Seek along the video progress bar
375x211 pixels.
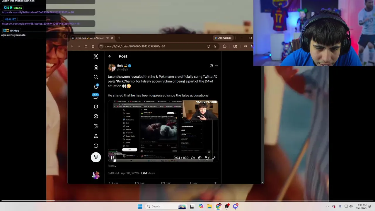(x=163, y=152)
